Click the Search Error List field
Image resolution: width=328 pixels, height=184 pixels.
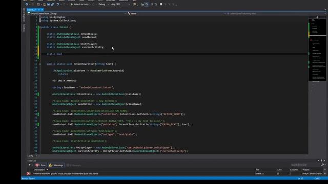tap(305, 165)
